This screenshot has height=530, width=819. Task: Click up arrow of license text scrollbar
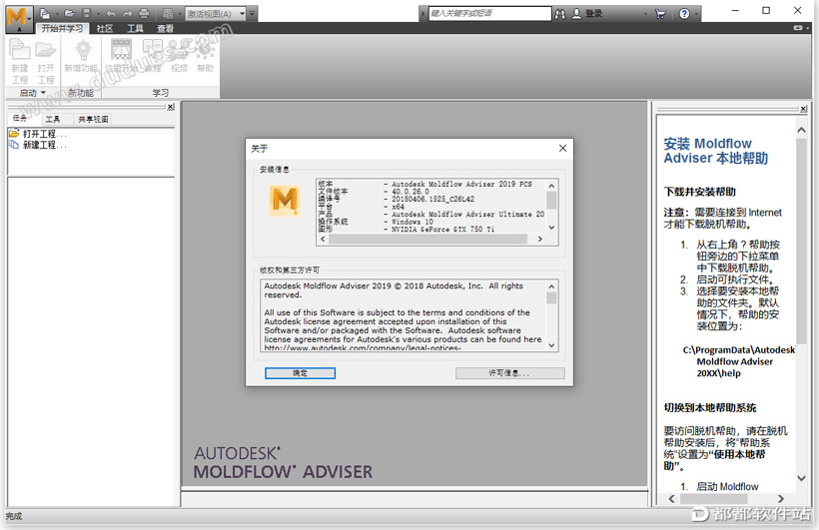pos(551,286)
